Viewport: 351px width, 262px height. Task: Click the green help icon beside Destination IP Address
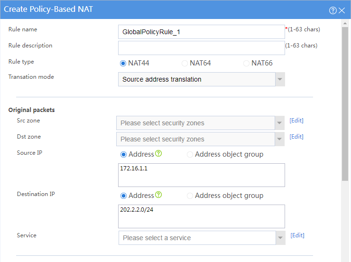158,195
